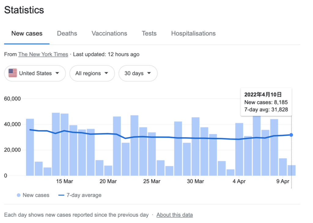Click the United States flag icon

[x=13, y=73]
